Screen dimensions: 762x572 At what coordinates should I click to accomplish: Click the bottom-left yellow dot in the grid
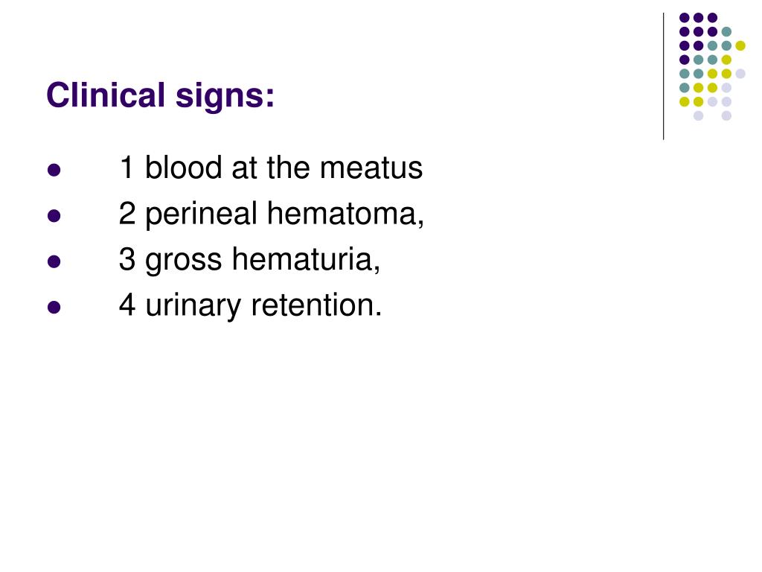coord(685,101)
